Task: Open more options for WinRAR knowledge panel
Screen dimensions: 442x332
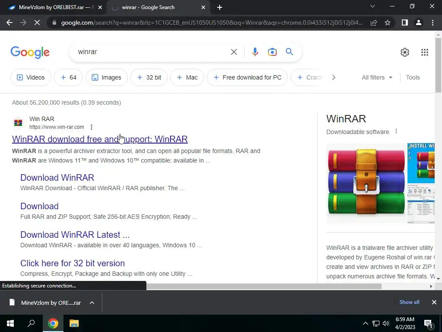Action: click(x=396, y=131)
